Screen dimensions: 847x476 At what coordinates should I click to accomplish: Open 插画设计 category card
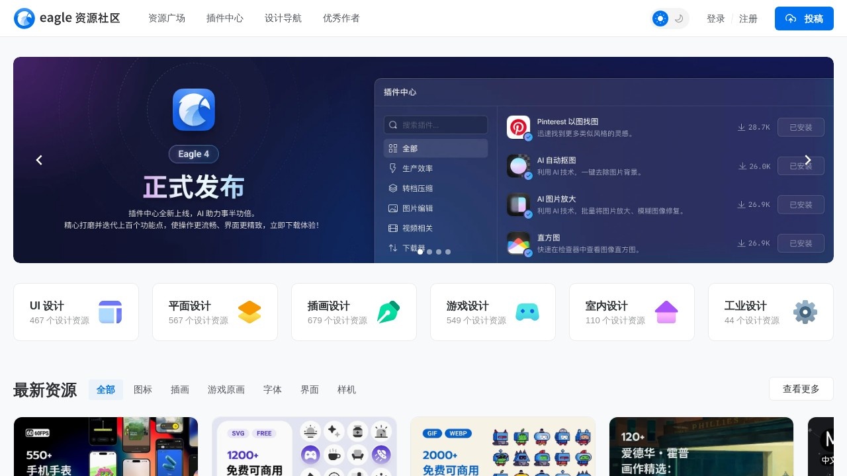354,312
